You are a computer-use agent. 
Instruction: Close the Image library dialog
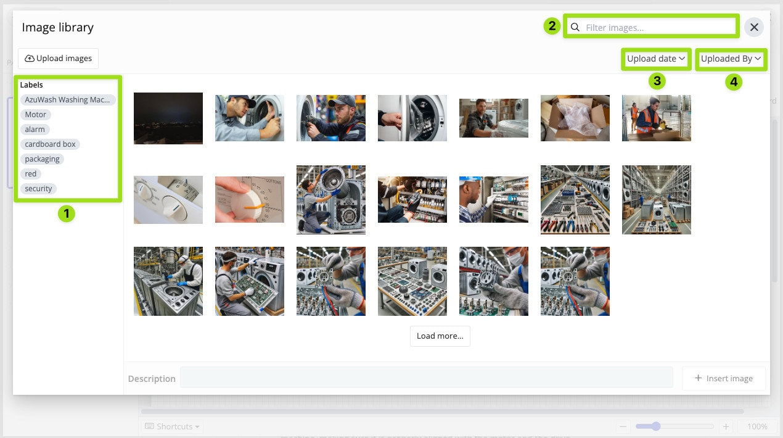pos(753,27)
